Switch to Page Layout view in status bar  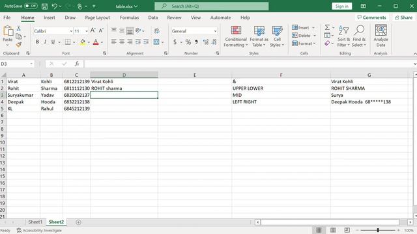[333, 230]
